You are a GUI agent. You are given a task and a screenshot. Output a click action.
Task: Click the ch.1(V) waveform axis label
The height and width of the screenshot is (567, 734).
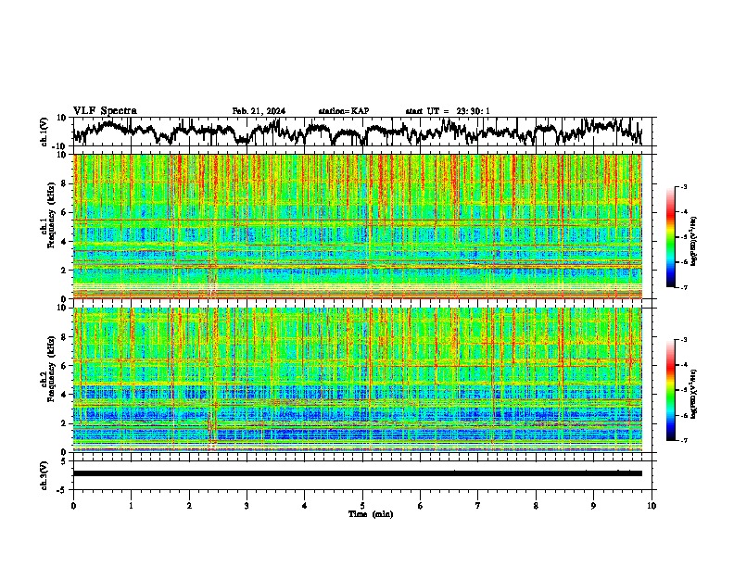44,132
